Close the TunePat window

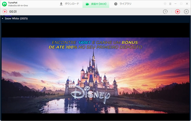[187, 4]
